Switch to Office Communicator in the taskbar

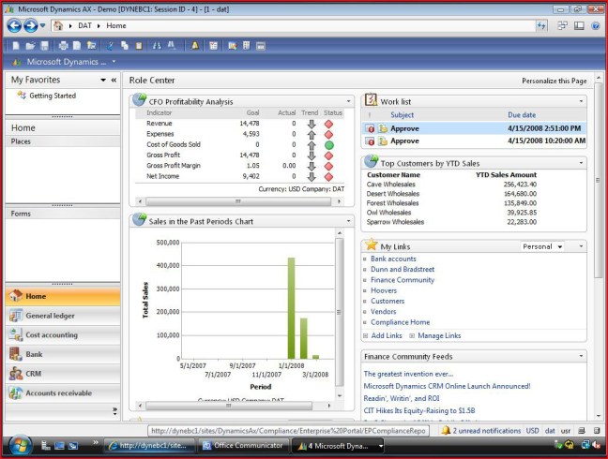tap(242, 445)
